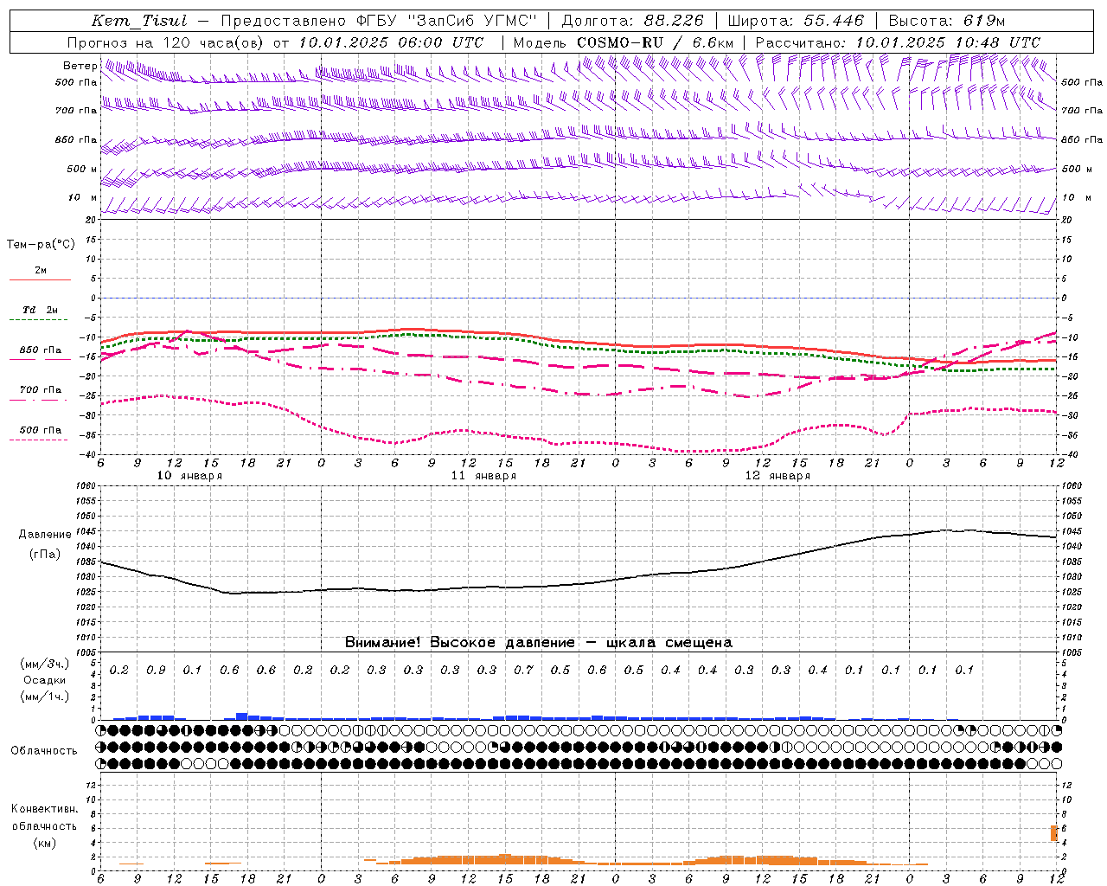
Task: Click the '(мм/1ч.)' precipitation unit label
Action: pyautogui.click(x=45, y=697)
